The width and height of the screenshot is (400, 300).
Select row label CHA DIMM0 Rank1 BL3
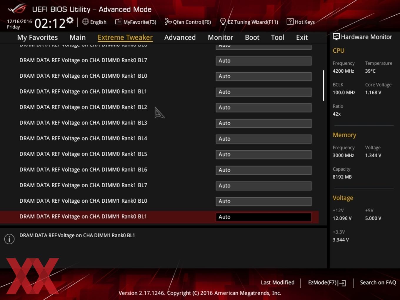pyautogui.click(x=83, y=123)
